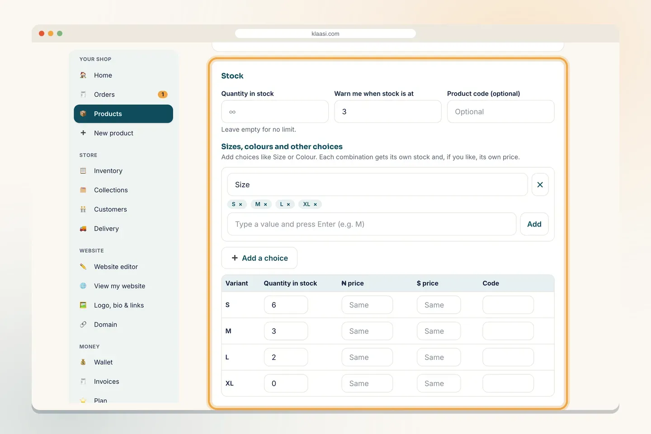Click the orders notification badge showing 1
651x434 pixels.
click(x=163, y=94)
